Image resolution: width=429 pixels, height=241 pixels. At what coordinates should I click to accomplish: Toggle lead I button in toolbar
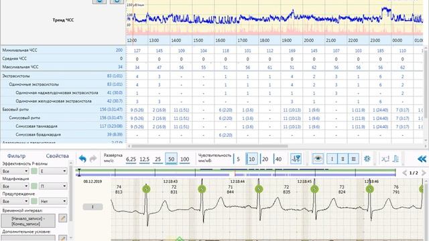tap(332, 159)
